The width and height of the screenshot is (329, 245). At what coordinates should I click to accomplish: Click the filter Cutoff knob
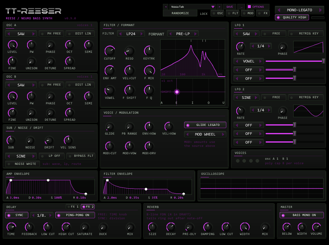[x=110, y=51]
